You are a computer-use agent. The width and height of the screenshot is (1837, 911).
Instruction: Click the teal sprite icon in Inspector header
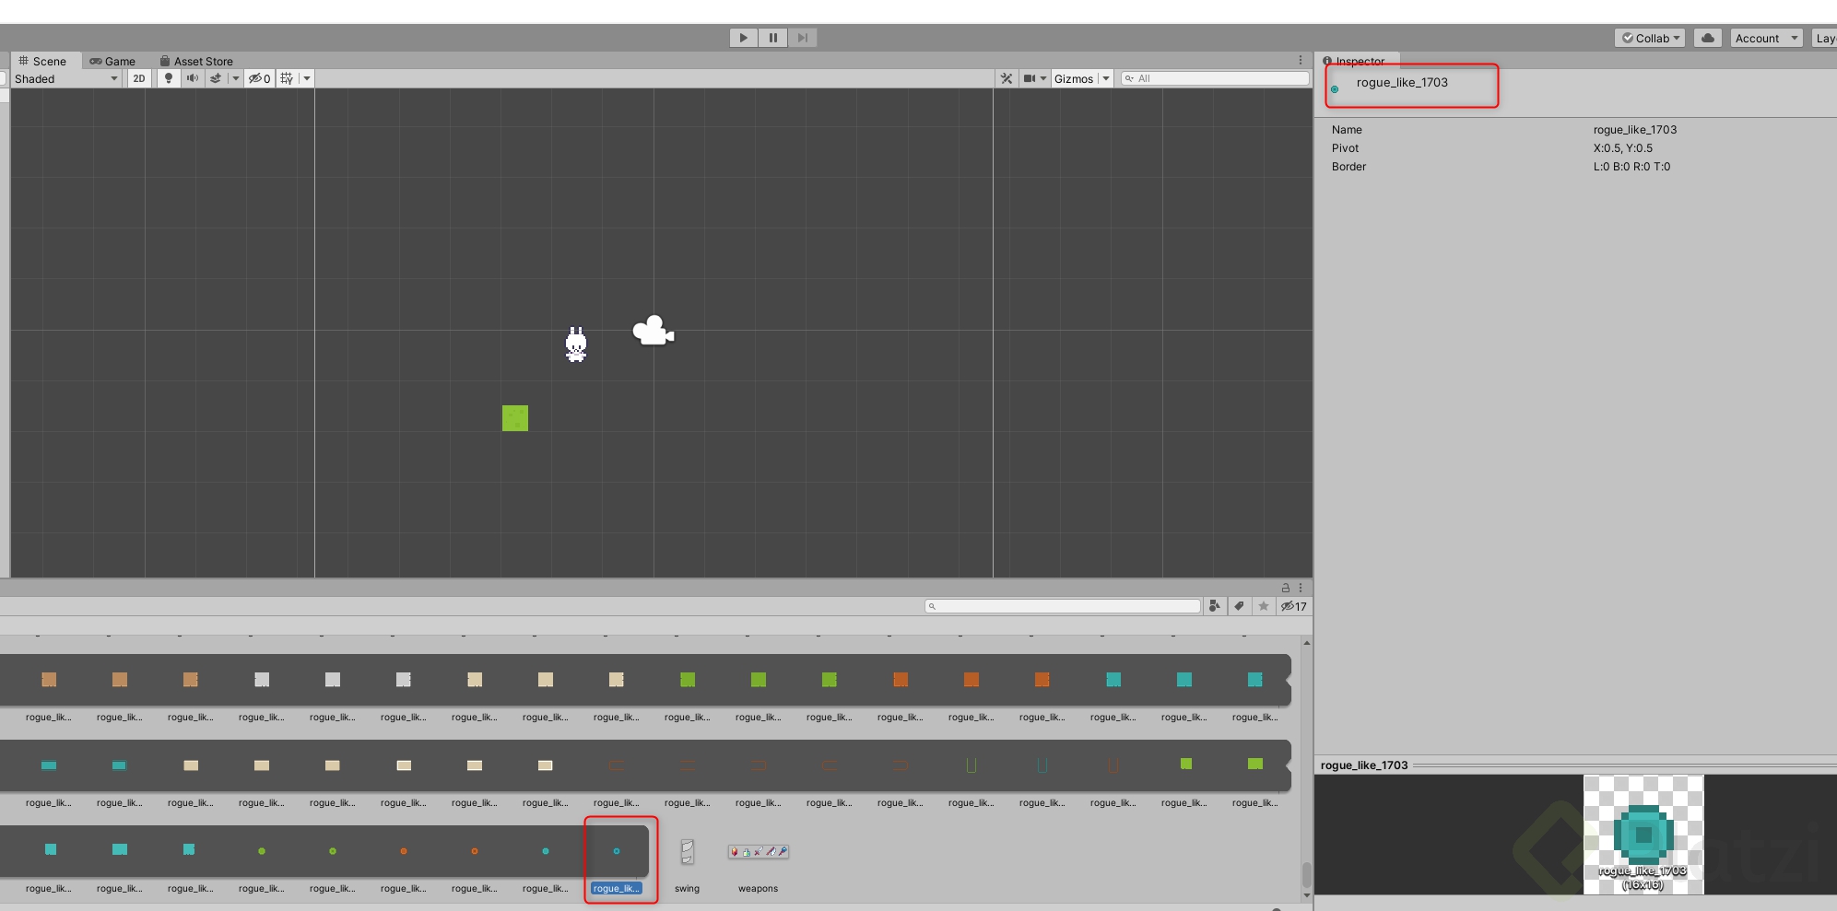tap(1335, 89)
